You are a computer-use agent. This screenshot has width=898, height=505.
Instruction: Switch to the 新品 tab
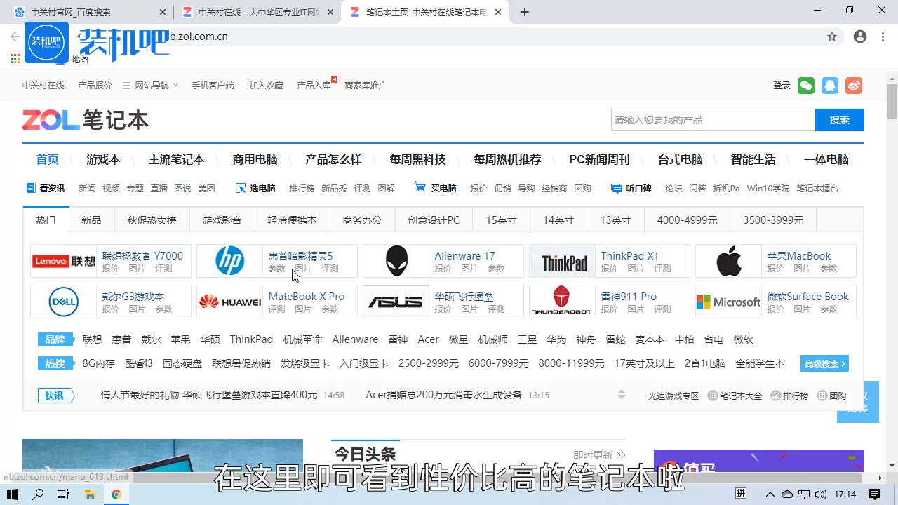tap(91, 220)
